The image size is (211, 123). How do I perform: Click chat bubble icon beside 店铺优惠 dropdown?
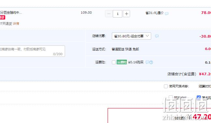157,36
